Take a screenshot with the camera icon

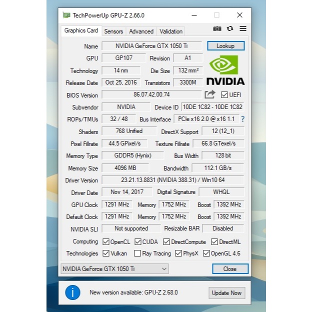(217, 28)
